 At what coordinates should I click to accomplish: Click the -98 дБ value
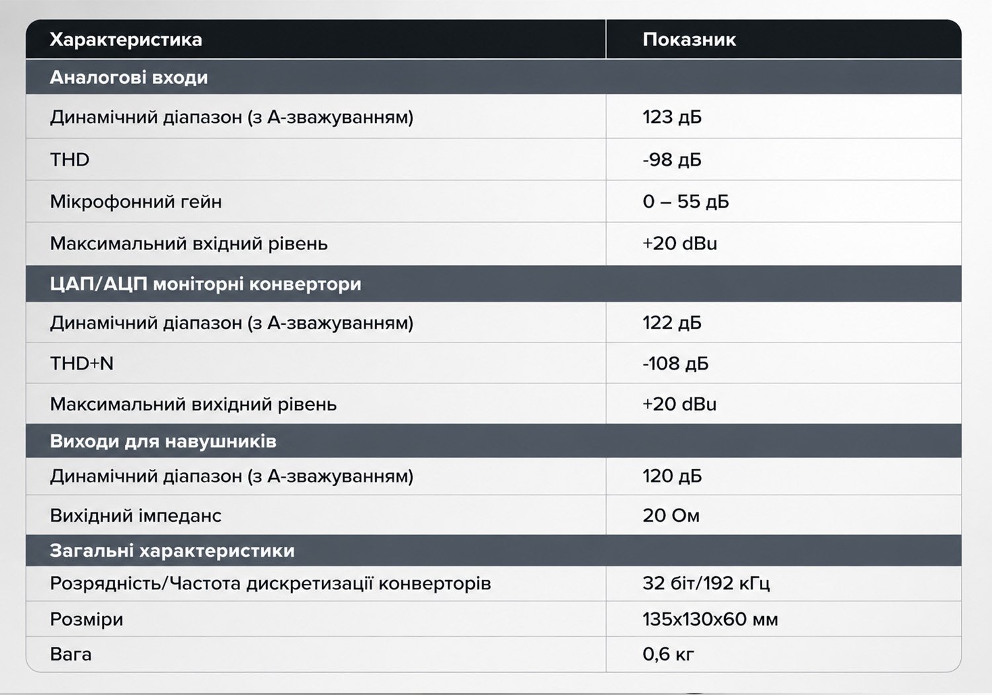[x=672, y=159]
